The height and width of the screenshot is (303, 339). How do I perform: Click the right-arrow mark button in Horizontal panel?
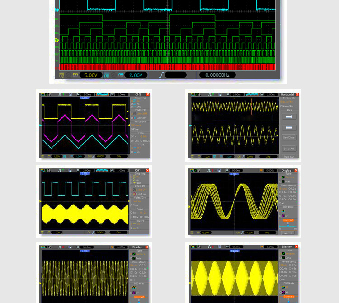(289, 117)
